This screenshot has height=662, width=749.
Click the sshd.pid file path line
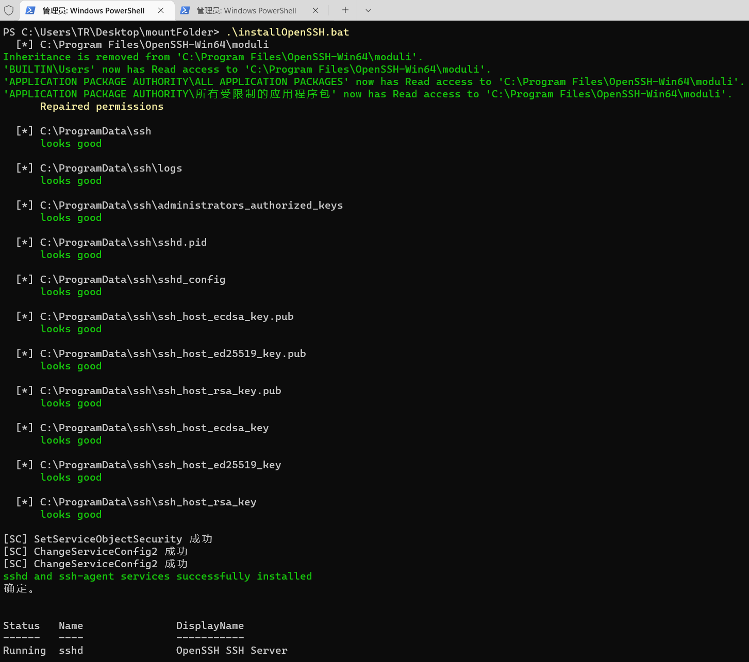point(123,242)
